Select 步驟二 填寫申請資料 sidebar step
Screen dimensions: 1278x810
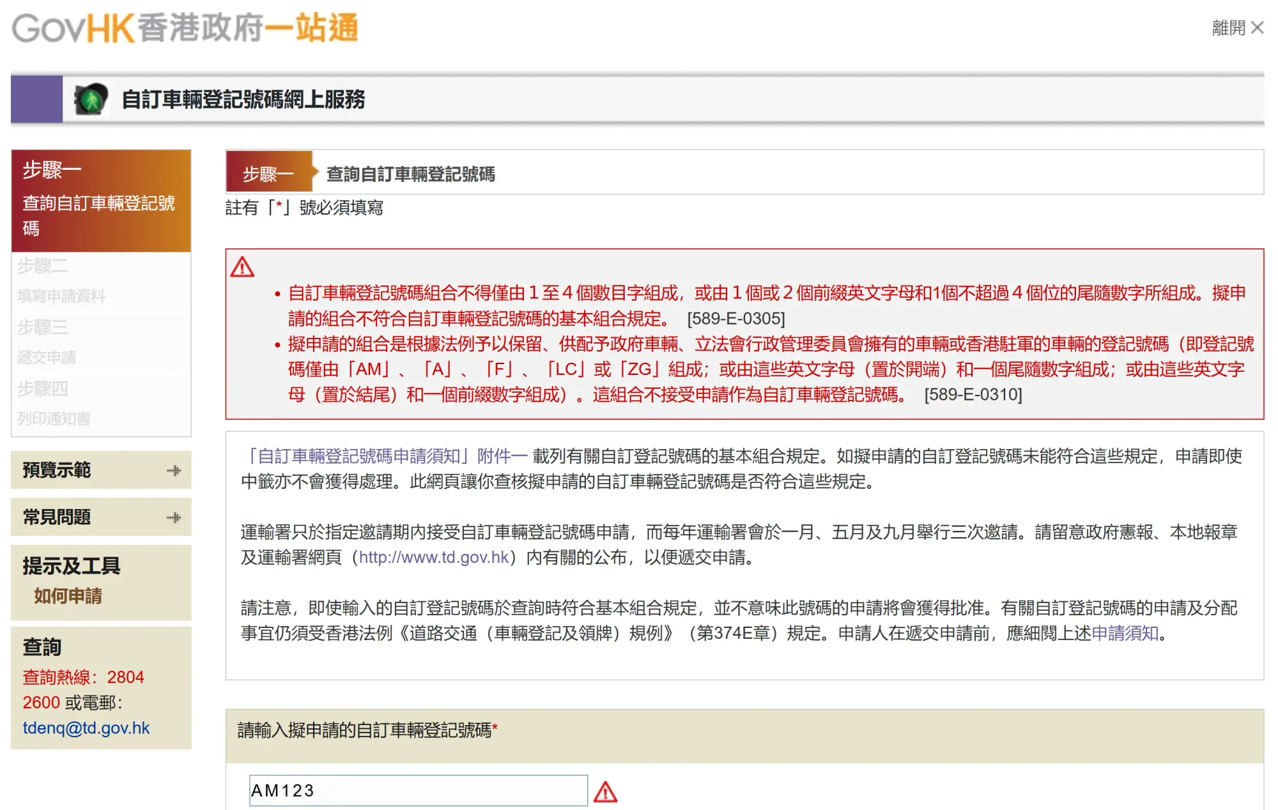click(x=61, y=282)
